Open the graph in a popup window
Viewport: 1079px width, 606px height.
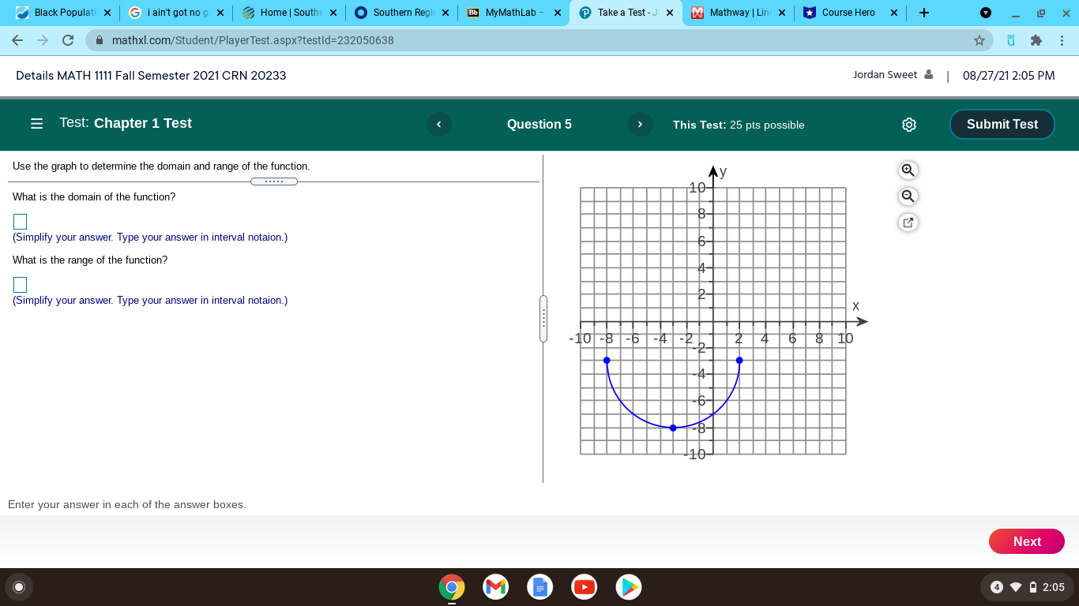908,223
